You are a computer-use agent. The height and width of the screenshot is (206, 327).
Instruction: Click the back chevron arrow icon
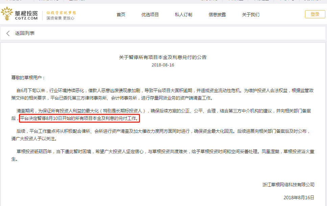click(8, 33)
